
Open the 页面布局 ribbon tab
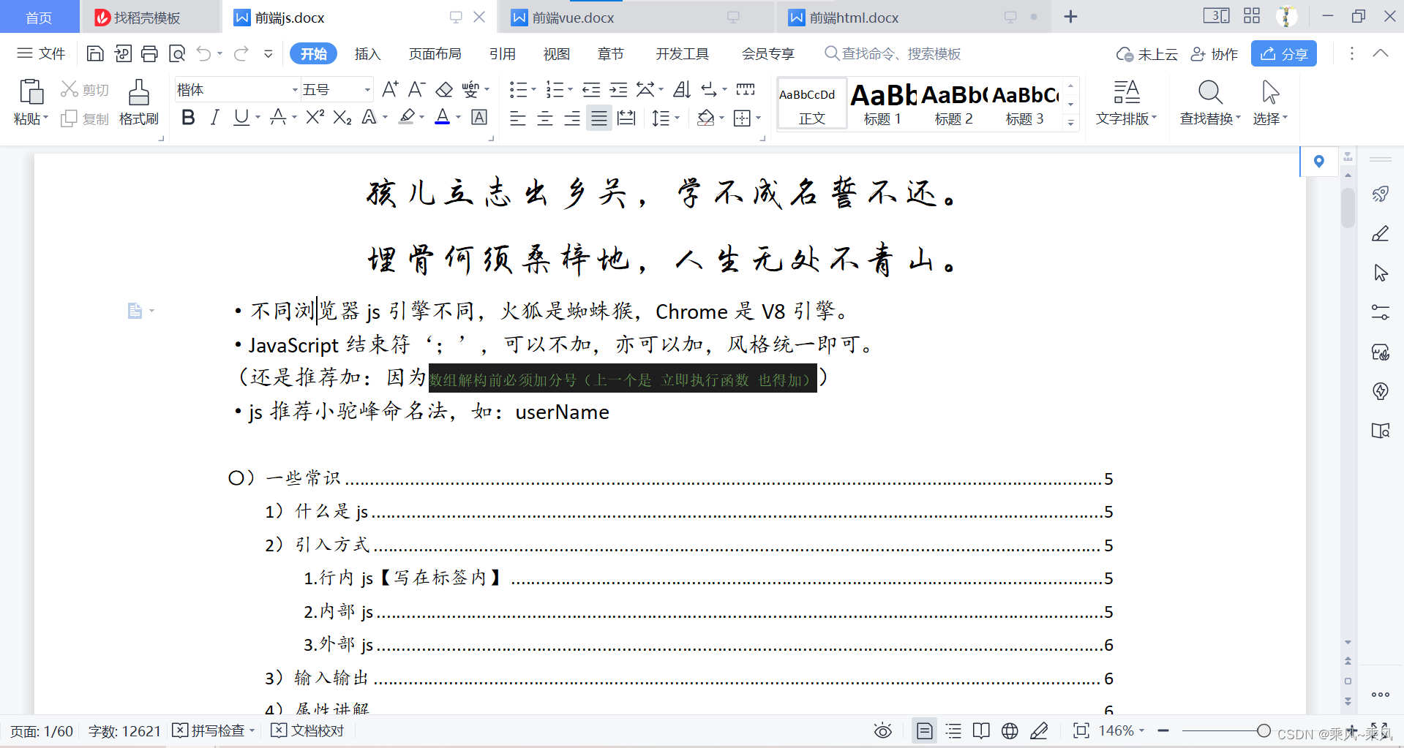(x=435, y=53)
